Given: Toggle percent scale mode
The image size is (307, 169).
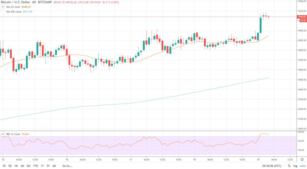Looking at the screenshot, I should [289, 166].
